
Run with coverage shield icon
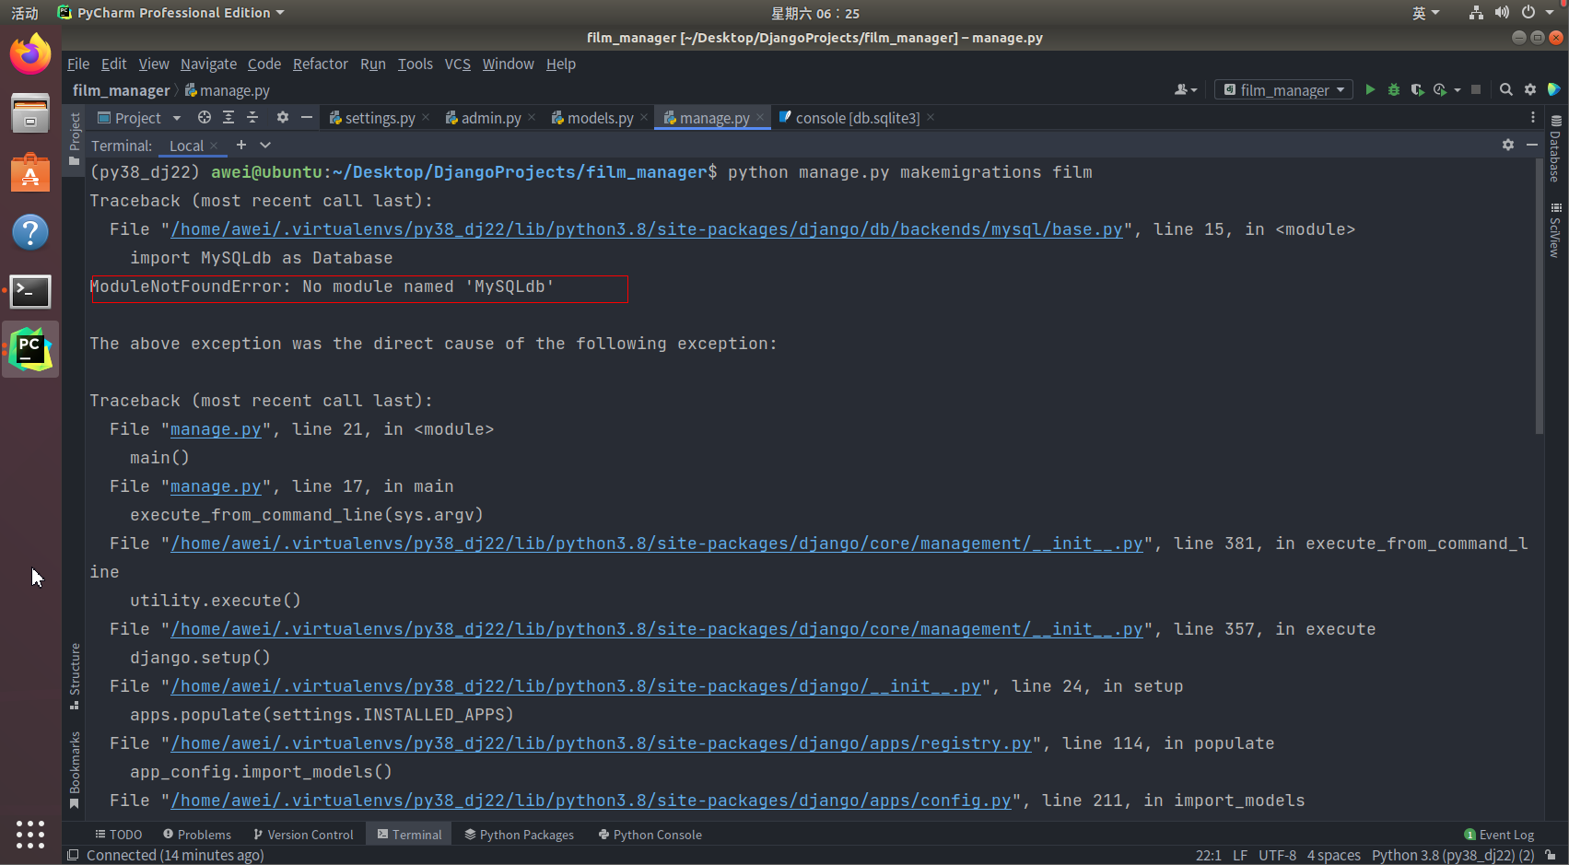[1417, 89]
